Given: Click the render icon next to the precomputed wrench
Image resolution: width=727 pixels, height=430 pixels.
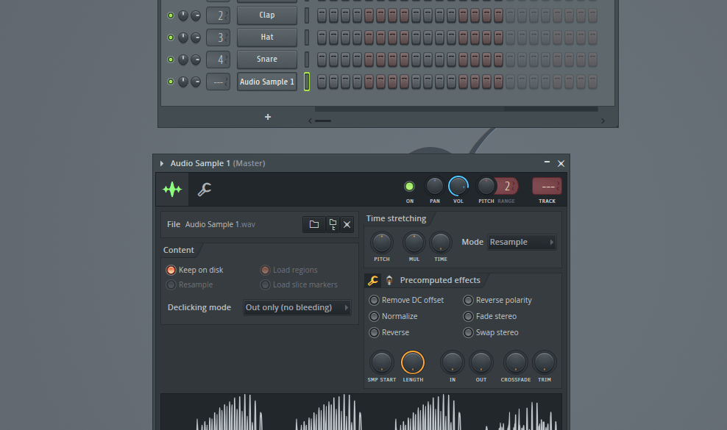Looking at the screenshot, I should point(388,280).
